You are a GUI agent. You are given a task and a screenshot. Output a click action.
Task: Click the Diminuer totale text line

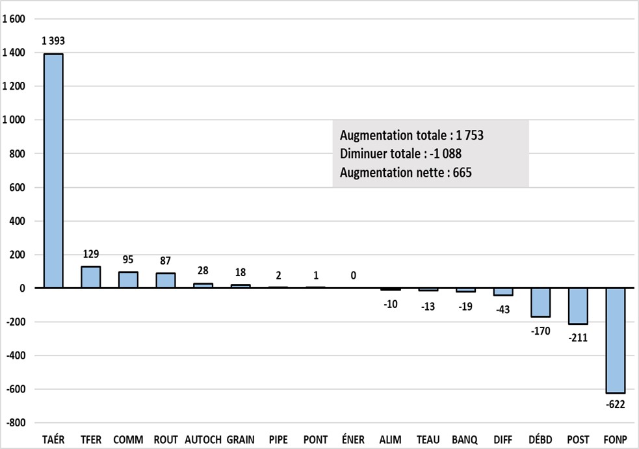[x=401, y=155]
